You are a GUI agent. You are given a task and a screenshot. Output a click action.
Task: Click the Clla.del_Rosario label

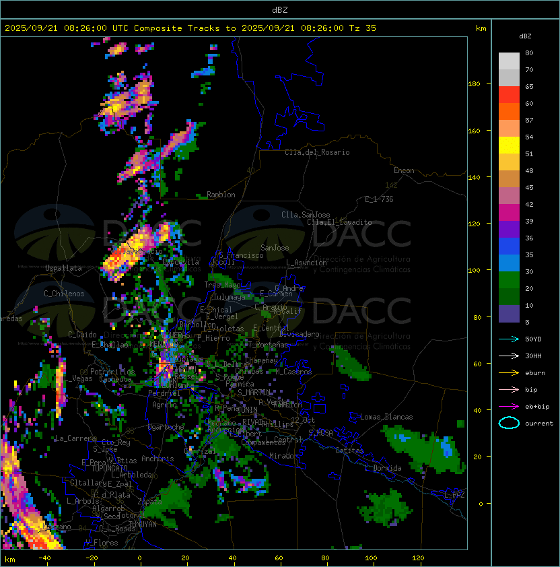pyautogui.click(x=317, y=152)
